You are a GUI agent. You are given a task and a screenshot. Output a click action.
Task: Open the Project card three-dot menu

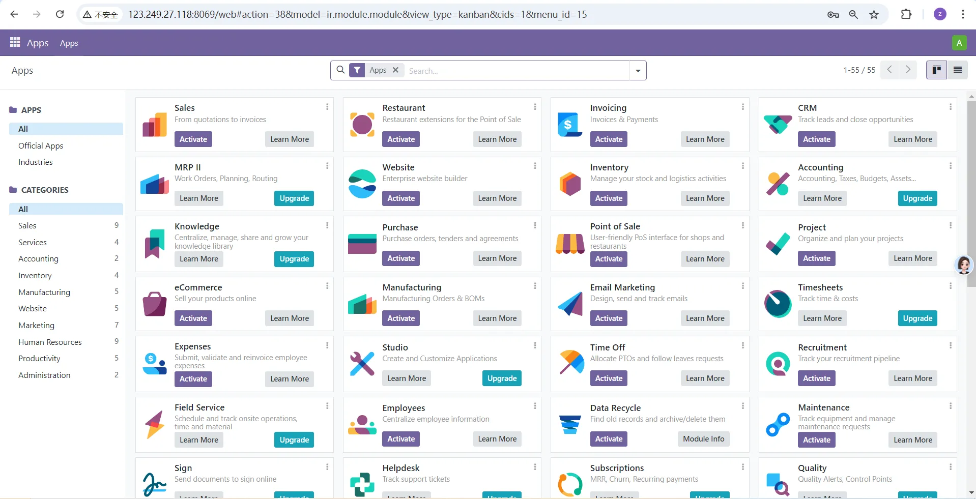(950, 225)
